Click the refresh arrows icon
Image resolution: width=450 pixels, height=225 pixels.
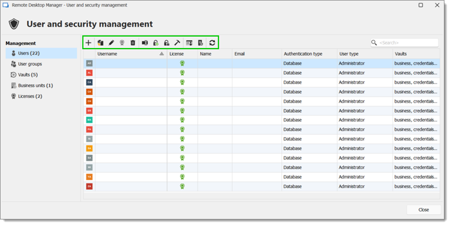tap(212, 43)
